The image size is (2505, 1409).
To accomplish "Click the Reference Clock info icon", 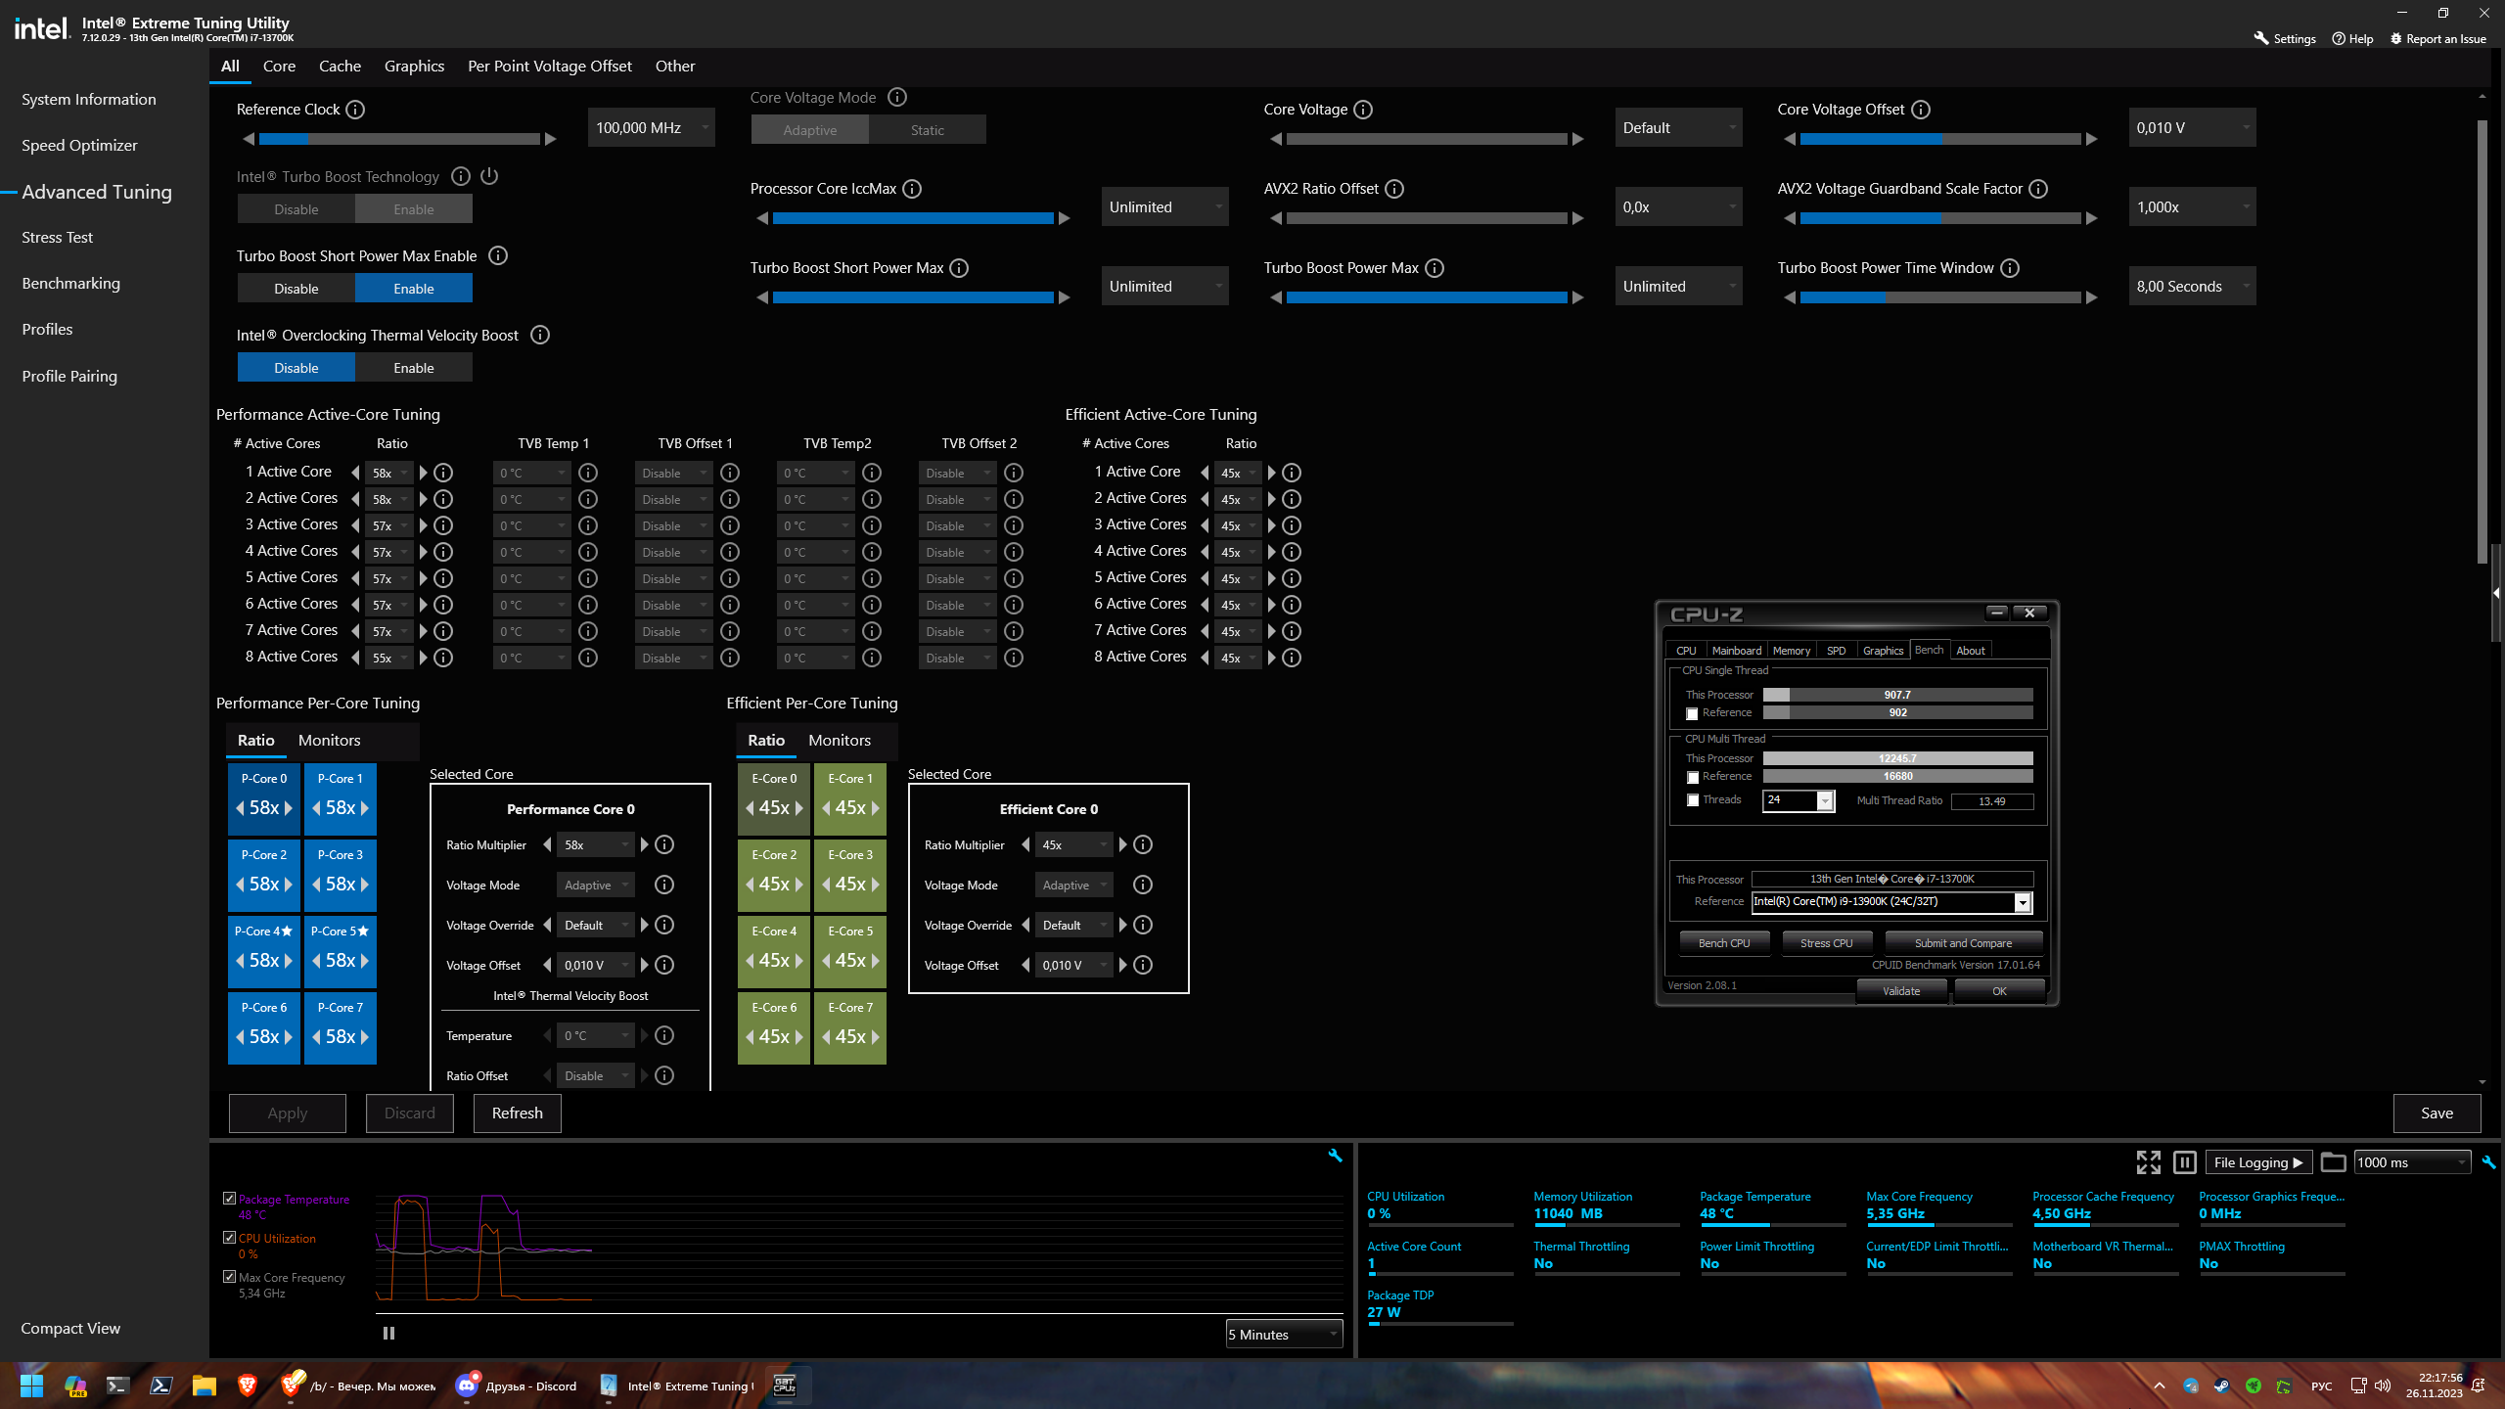I will pos(355,110).
